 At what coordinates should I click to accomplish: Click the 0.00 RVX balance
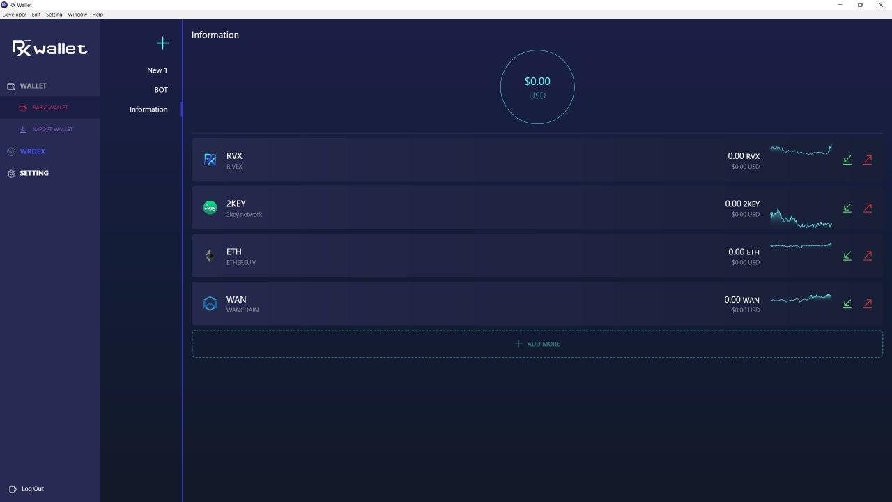coord(744,156)
